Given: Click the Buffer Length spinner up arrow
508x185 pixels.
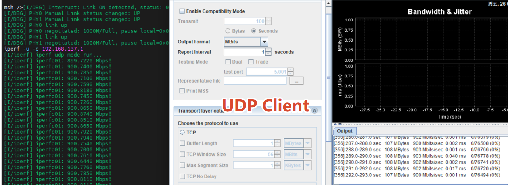Looking at the screenshot, I should pyautogui.click(x=277, y=141).
